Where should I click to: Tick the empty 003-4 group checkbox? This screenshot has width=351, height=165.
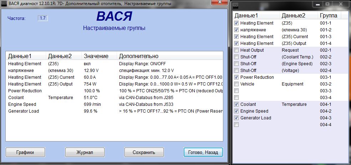[x=236, y=98]
